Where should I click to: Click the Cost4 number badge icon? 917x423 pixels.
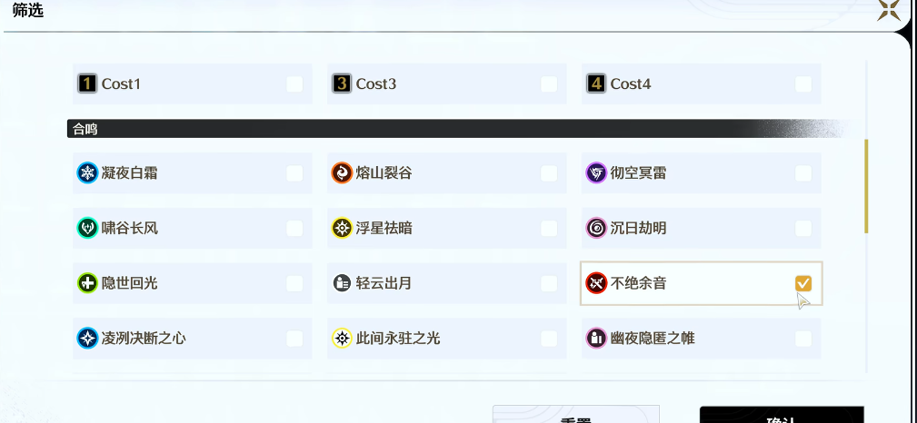[596, 84]
